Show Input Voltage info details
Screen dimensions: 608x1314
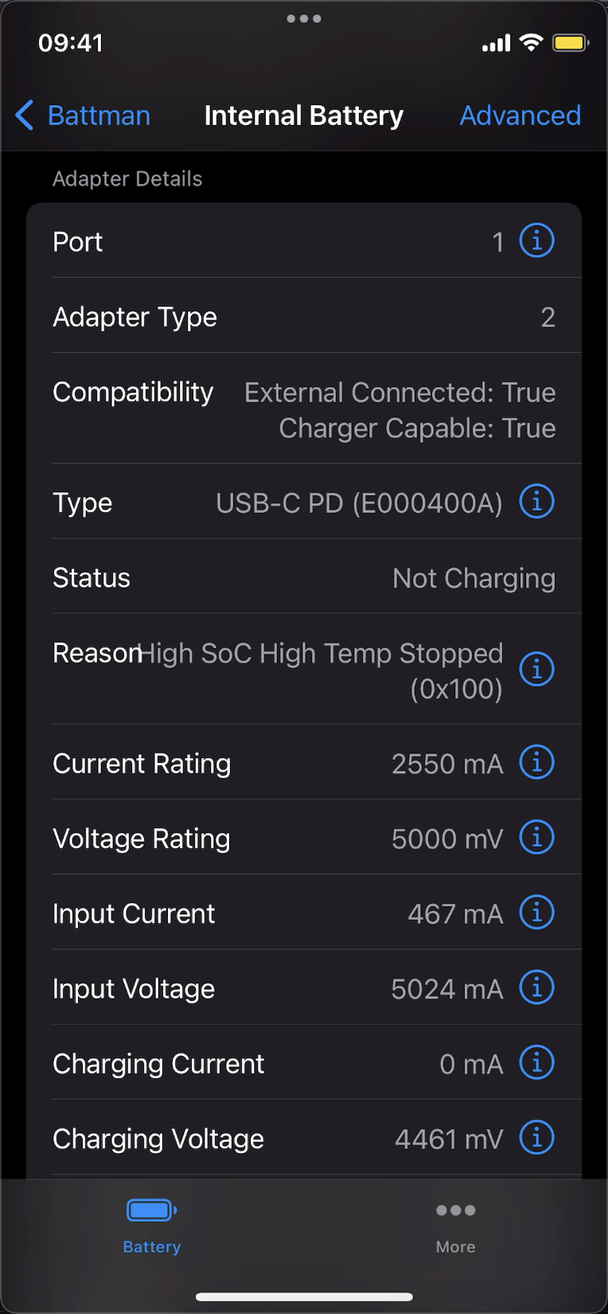click(536, 987)
